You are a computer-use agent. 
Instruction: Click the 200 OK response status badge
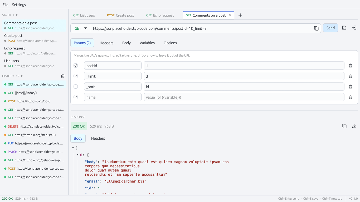pos(79,126)
